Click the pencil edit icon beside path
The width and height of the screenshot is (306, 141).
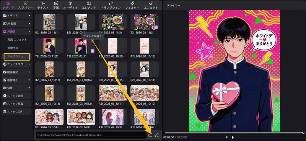(157, 135)
